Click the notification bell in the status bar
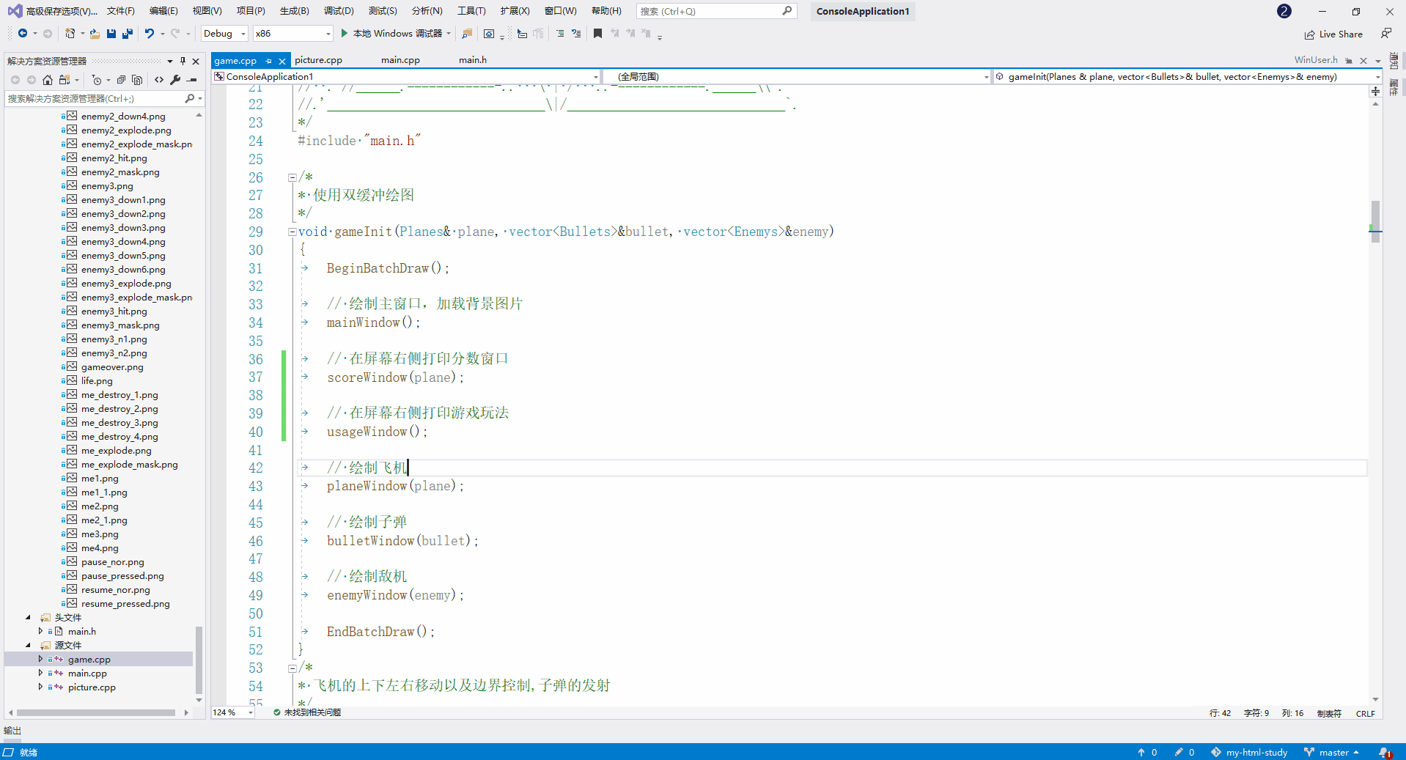Image resolution: width=1406 pixels, height=760 pixels. (1385, 753)
